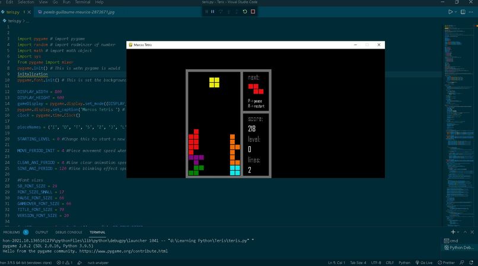Click the Prettier status item
Viewport: 478px width, 266px height.
point(446,262)
